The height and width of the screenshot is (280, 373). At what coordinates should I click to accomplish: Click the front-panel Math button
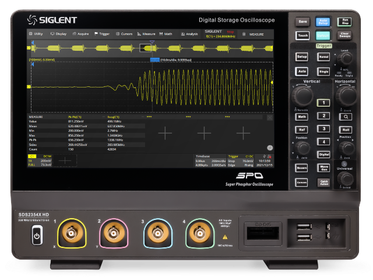[302, 117]
